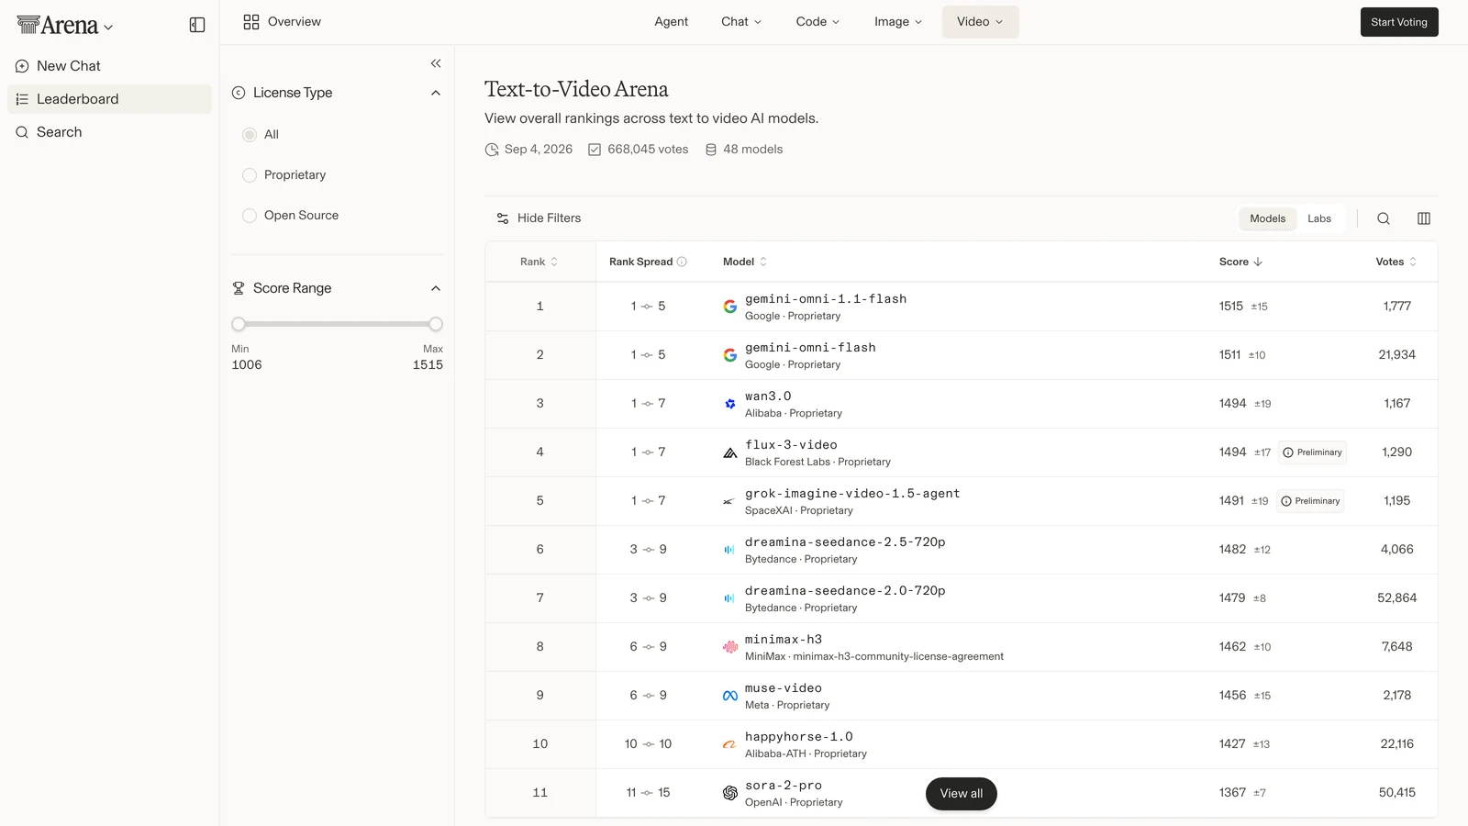1468x826 pixels.
Task: Open the Chat dropdown menu
Action: [x=741, y=22]
